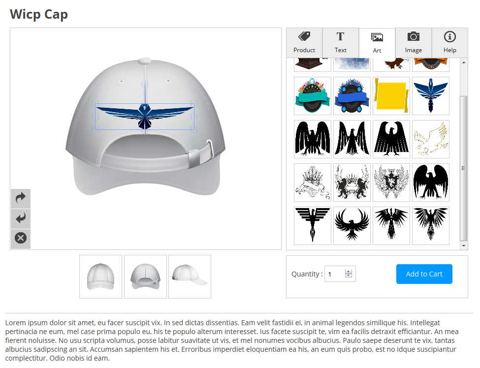
Task: Show the back view cap thumbnail
Action: [145, 276]
